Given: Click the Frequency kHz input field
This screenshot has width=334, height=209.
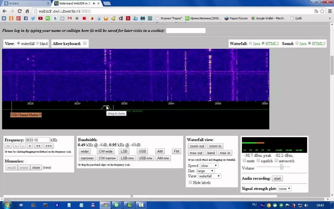Looking at the screenshot, I should (x=37, y=140).
